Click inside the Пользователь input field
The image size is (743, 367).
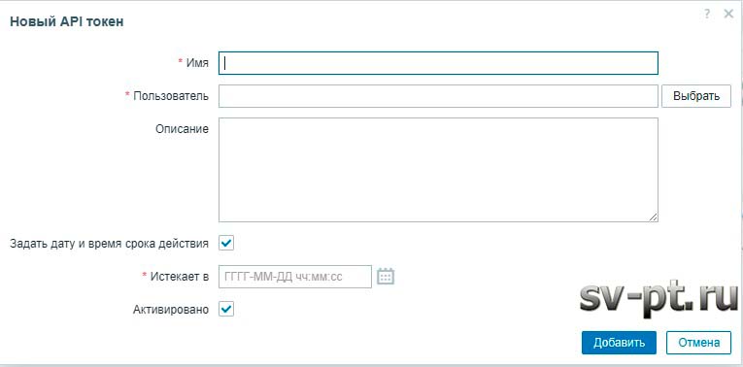438,96
